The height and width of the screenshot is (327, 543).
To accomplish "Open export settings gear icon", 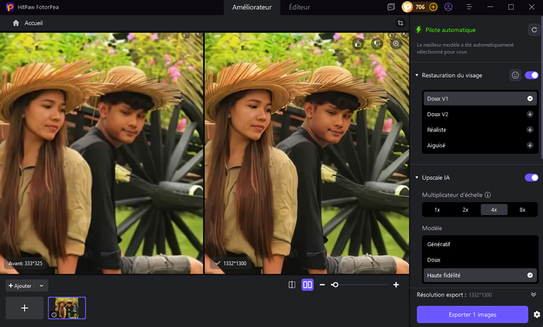I will pyautogui.click(x=537, y=314).
